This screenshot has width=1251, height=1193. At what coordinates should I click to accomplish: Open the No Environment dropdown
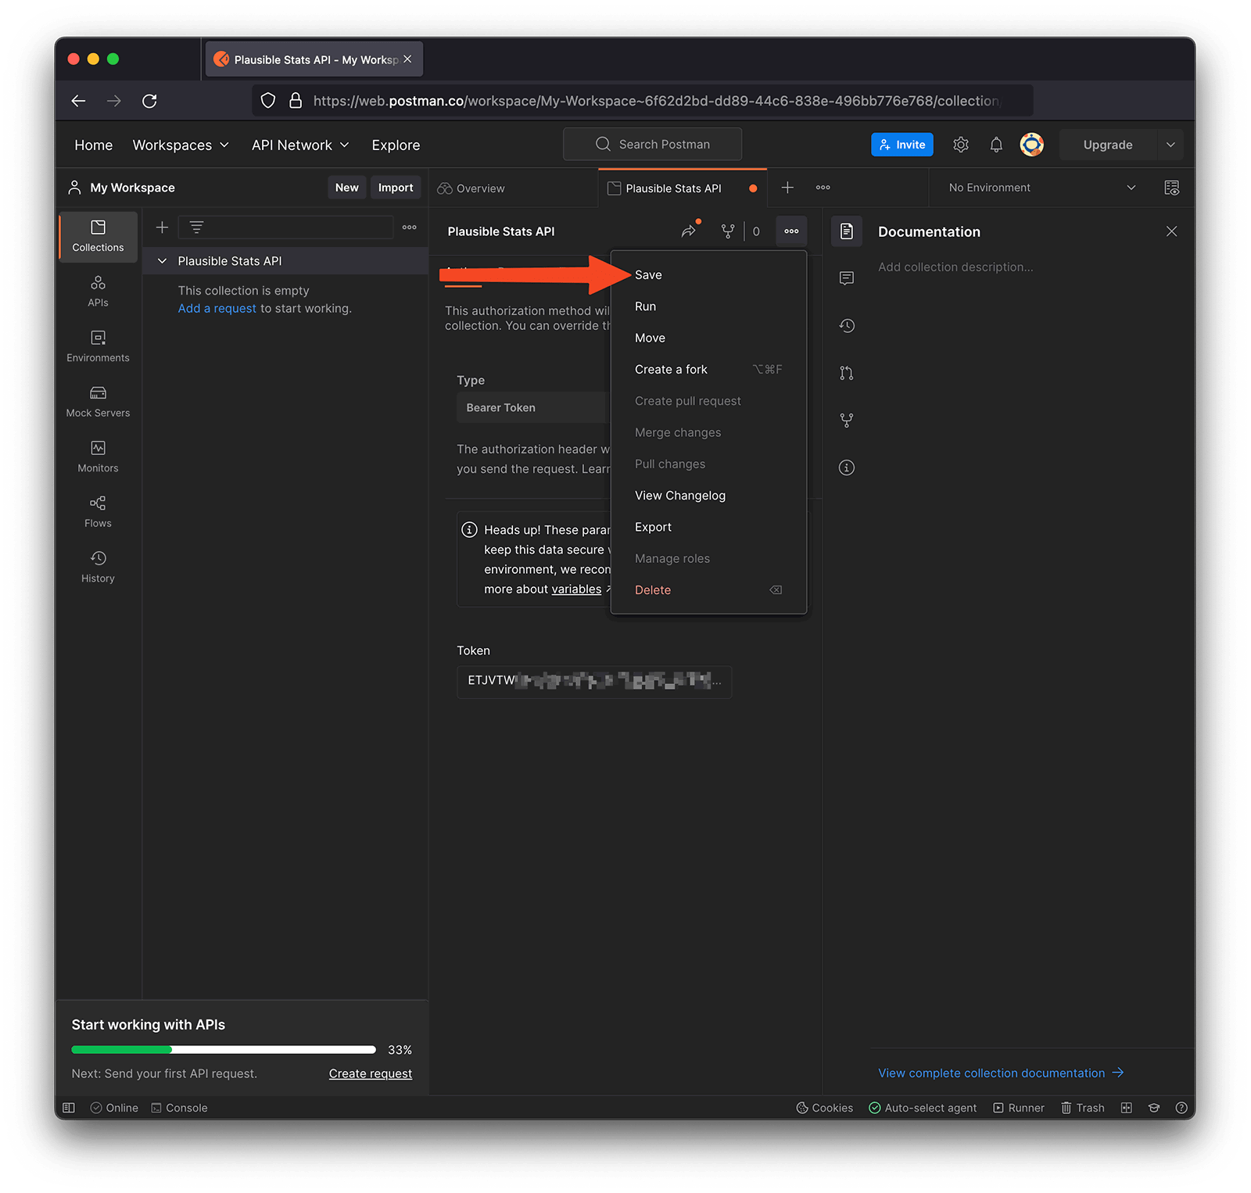[x=1041, y=188]
